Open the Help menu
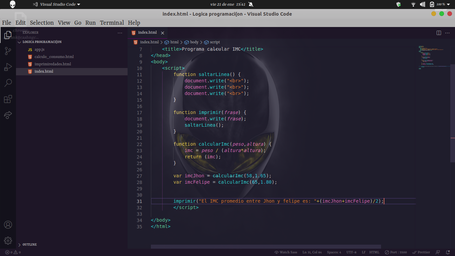 (x=134, y=23)
